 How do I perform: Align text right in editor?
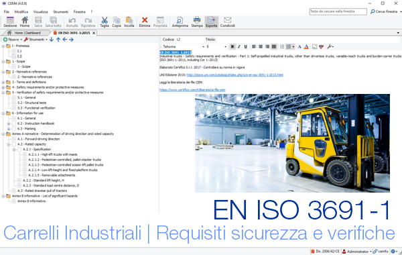[267, 47]
